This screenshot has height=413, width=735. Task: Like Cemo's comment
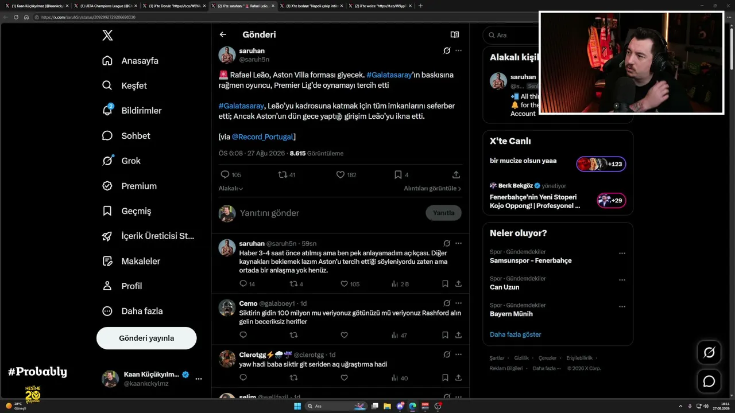(x=344, y=335)
